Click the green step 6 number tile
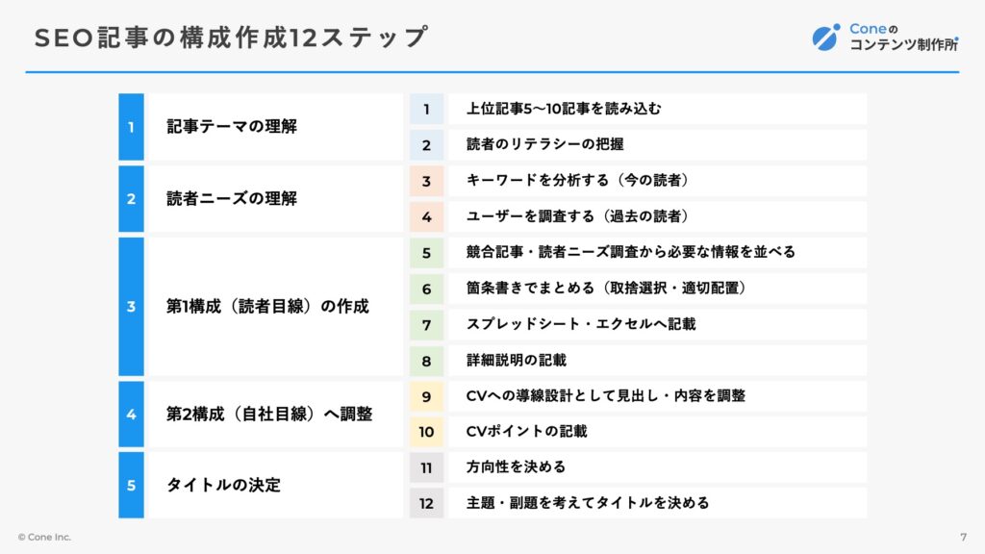 [x=426, y=289]
